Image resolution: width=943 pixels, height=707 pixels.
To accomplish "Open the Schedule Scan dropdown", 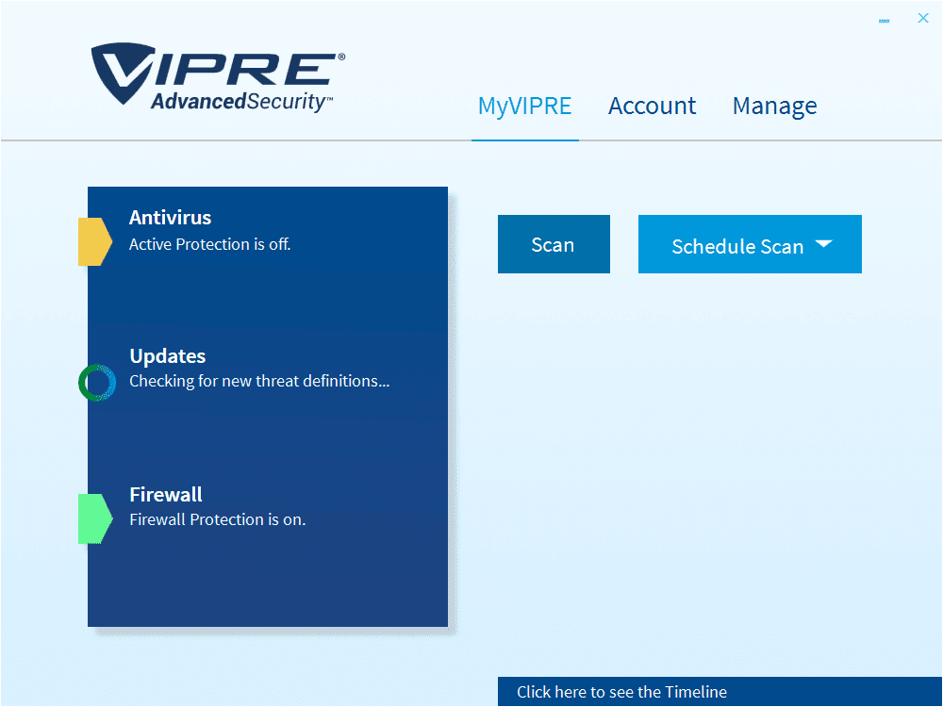I will point(750,244).
